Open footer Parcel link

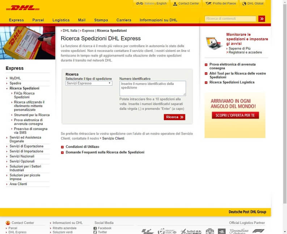click(x=13, y=228)
